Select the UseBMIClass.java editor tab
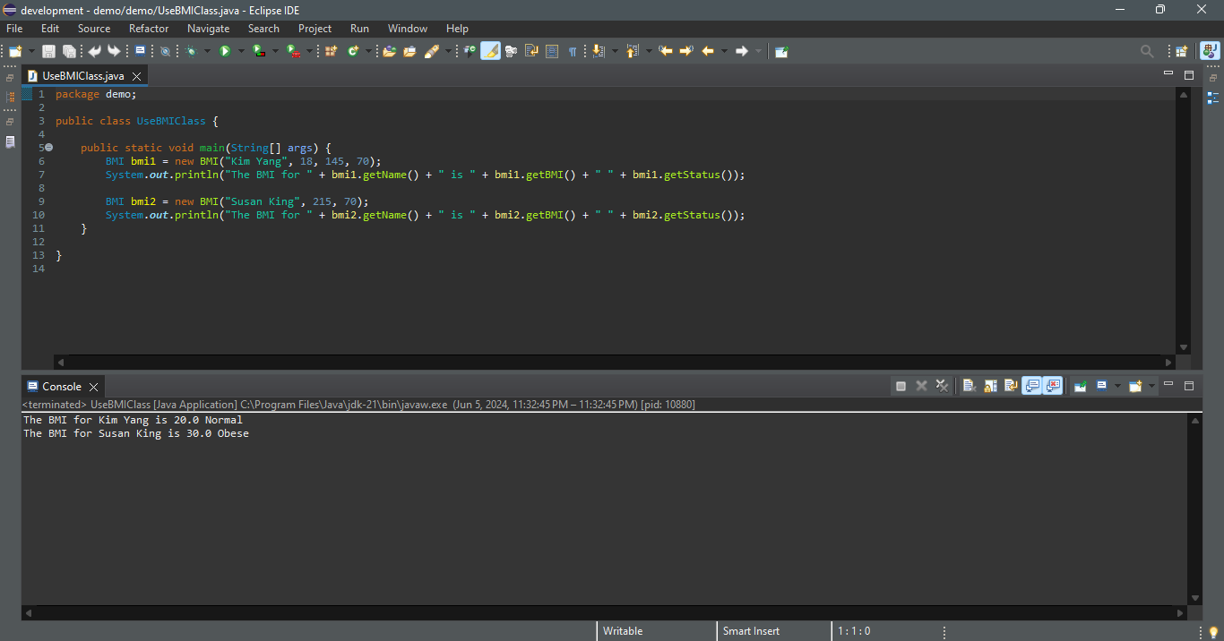The image size is (1224, 641). pyautogui.click(x=82, y=76)
